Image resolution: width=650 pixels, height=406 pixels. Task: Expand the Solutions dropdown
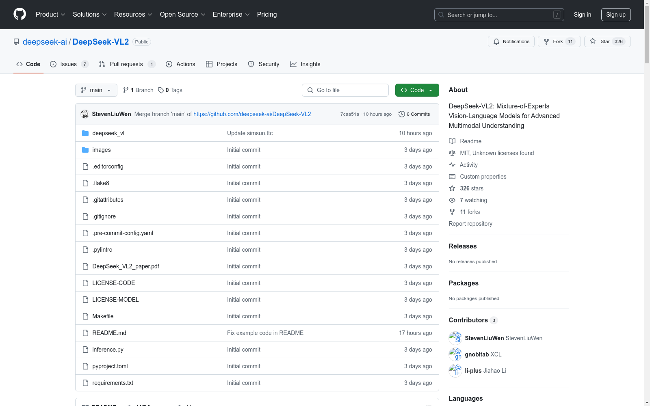pos(90,14)
